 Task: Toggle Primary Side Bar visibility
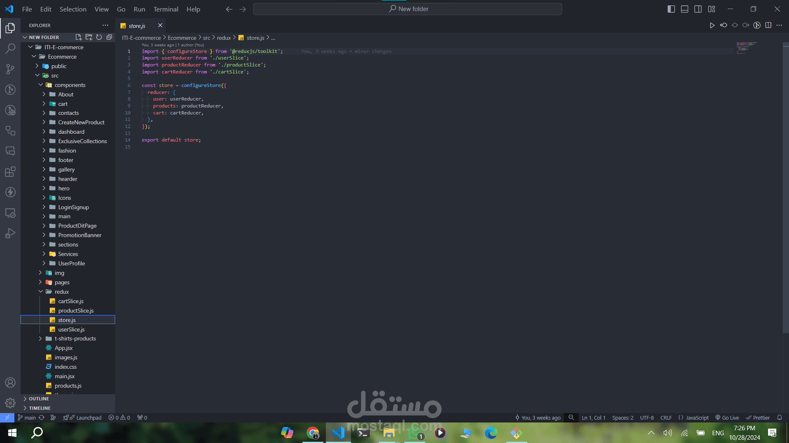pyautogui.click(x=671, y=9)
